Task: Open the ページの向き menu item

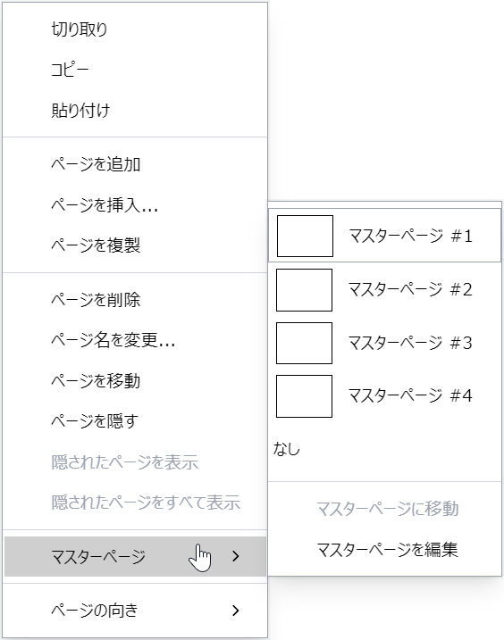Action: click(135, 611)
